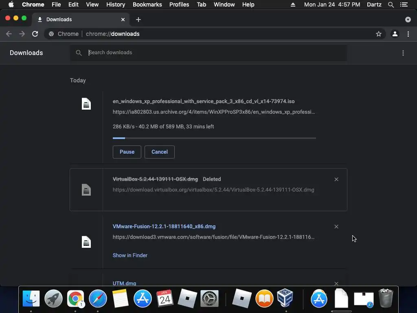Click the Today section label
This screenshot has width=417, height=313.
pyautogui.click(x=78, y=80)
